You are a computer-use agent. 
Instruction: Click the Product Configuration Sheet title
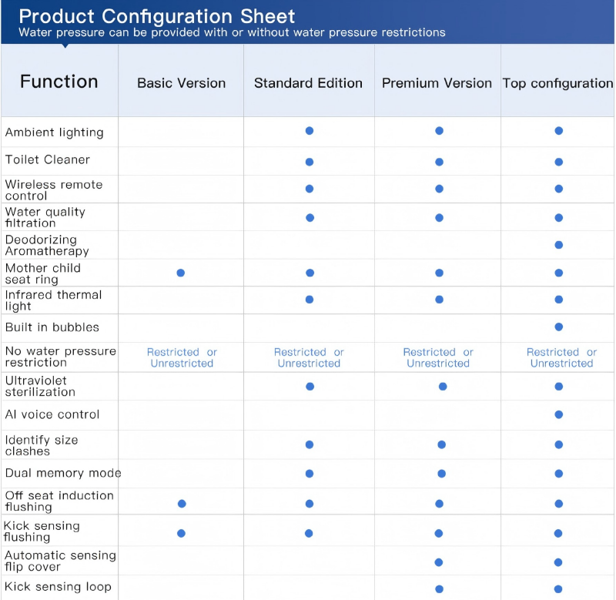pos(156,16)
